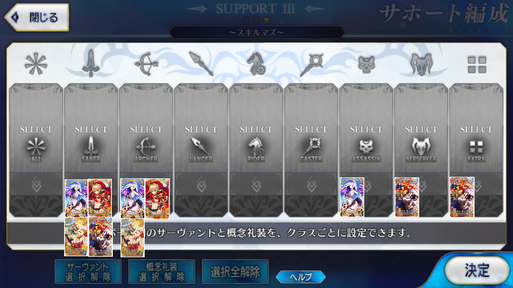Select the Caster staff icon at top
Screen dimensions: 513x288
click(x=311, y=65)
